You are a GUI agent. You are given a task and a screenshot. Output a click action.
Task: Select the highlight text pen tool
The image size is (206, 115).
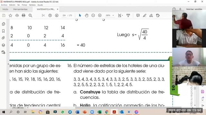[x=145, y=16]
